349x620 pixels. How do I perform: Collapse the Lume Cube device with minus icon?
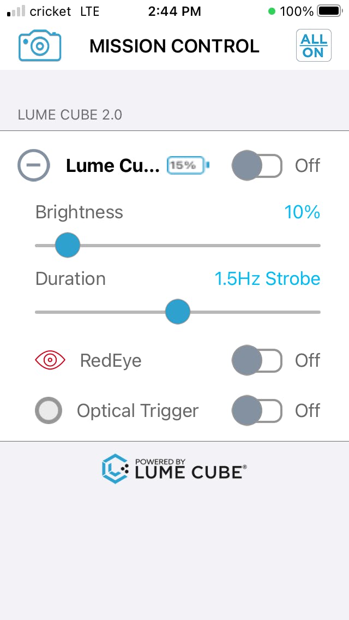(x=34, y=165)
